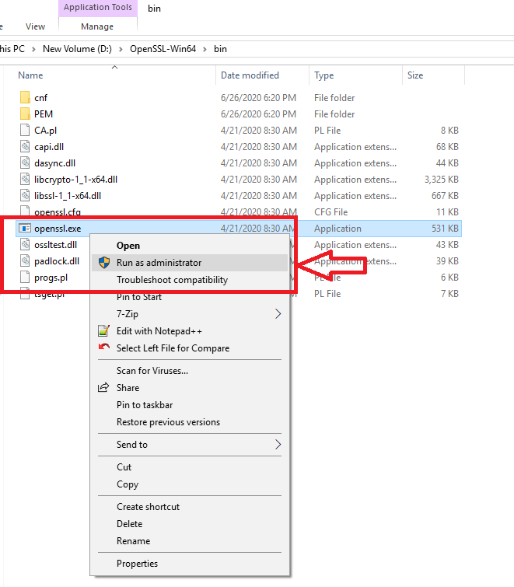Open the dropdown chevron after This PC in the address bar
514x587 pixels.
(x=33, y=49)
